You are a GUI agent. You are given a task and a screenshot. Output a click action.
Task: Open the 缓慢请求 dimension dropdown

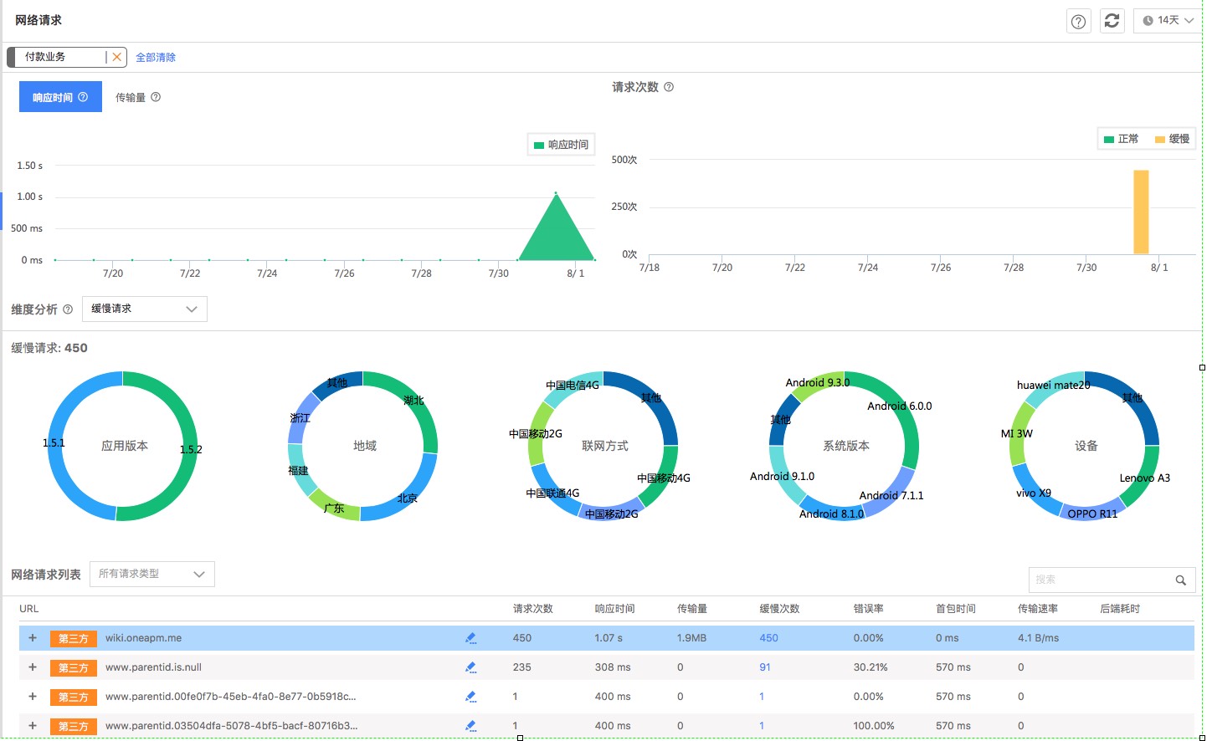145,309
